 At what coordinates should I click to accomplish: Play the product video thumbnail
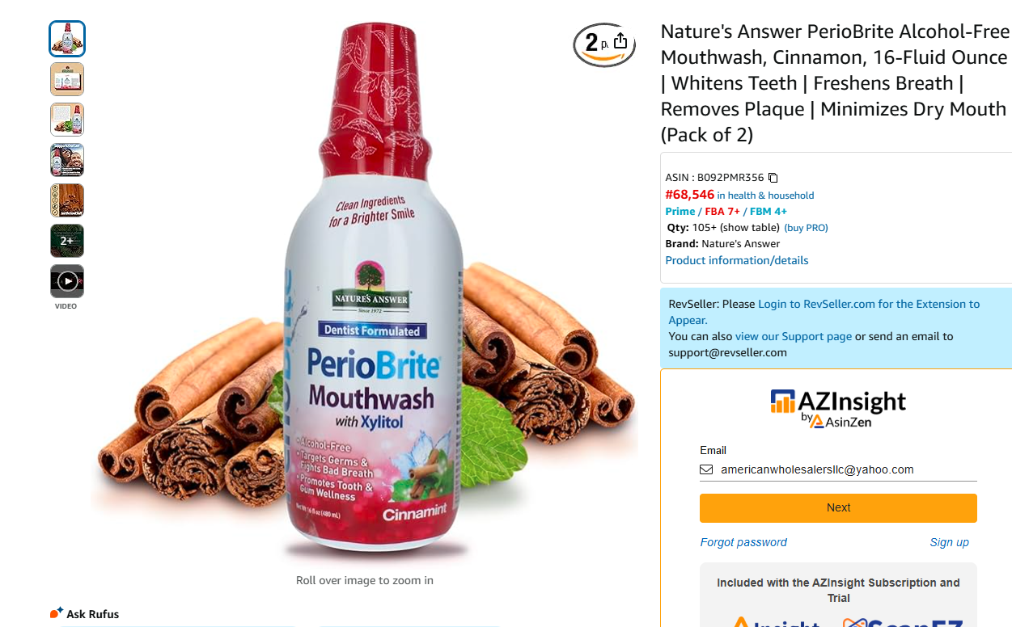pos(67,281)
